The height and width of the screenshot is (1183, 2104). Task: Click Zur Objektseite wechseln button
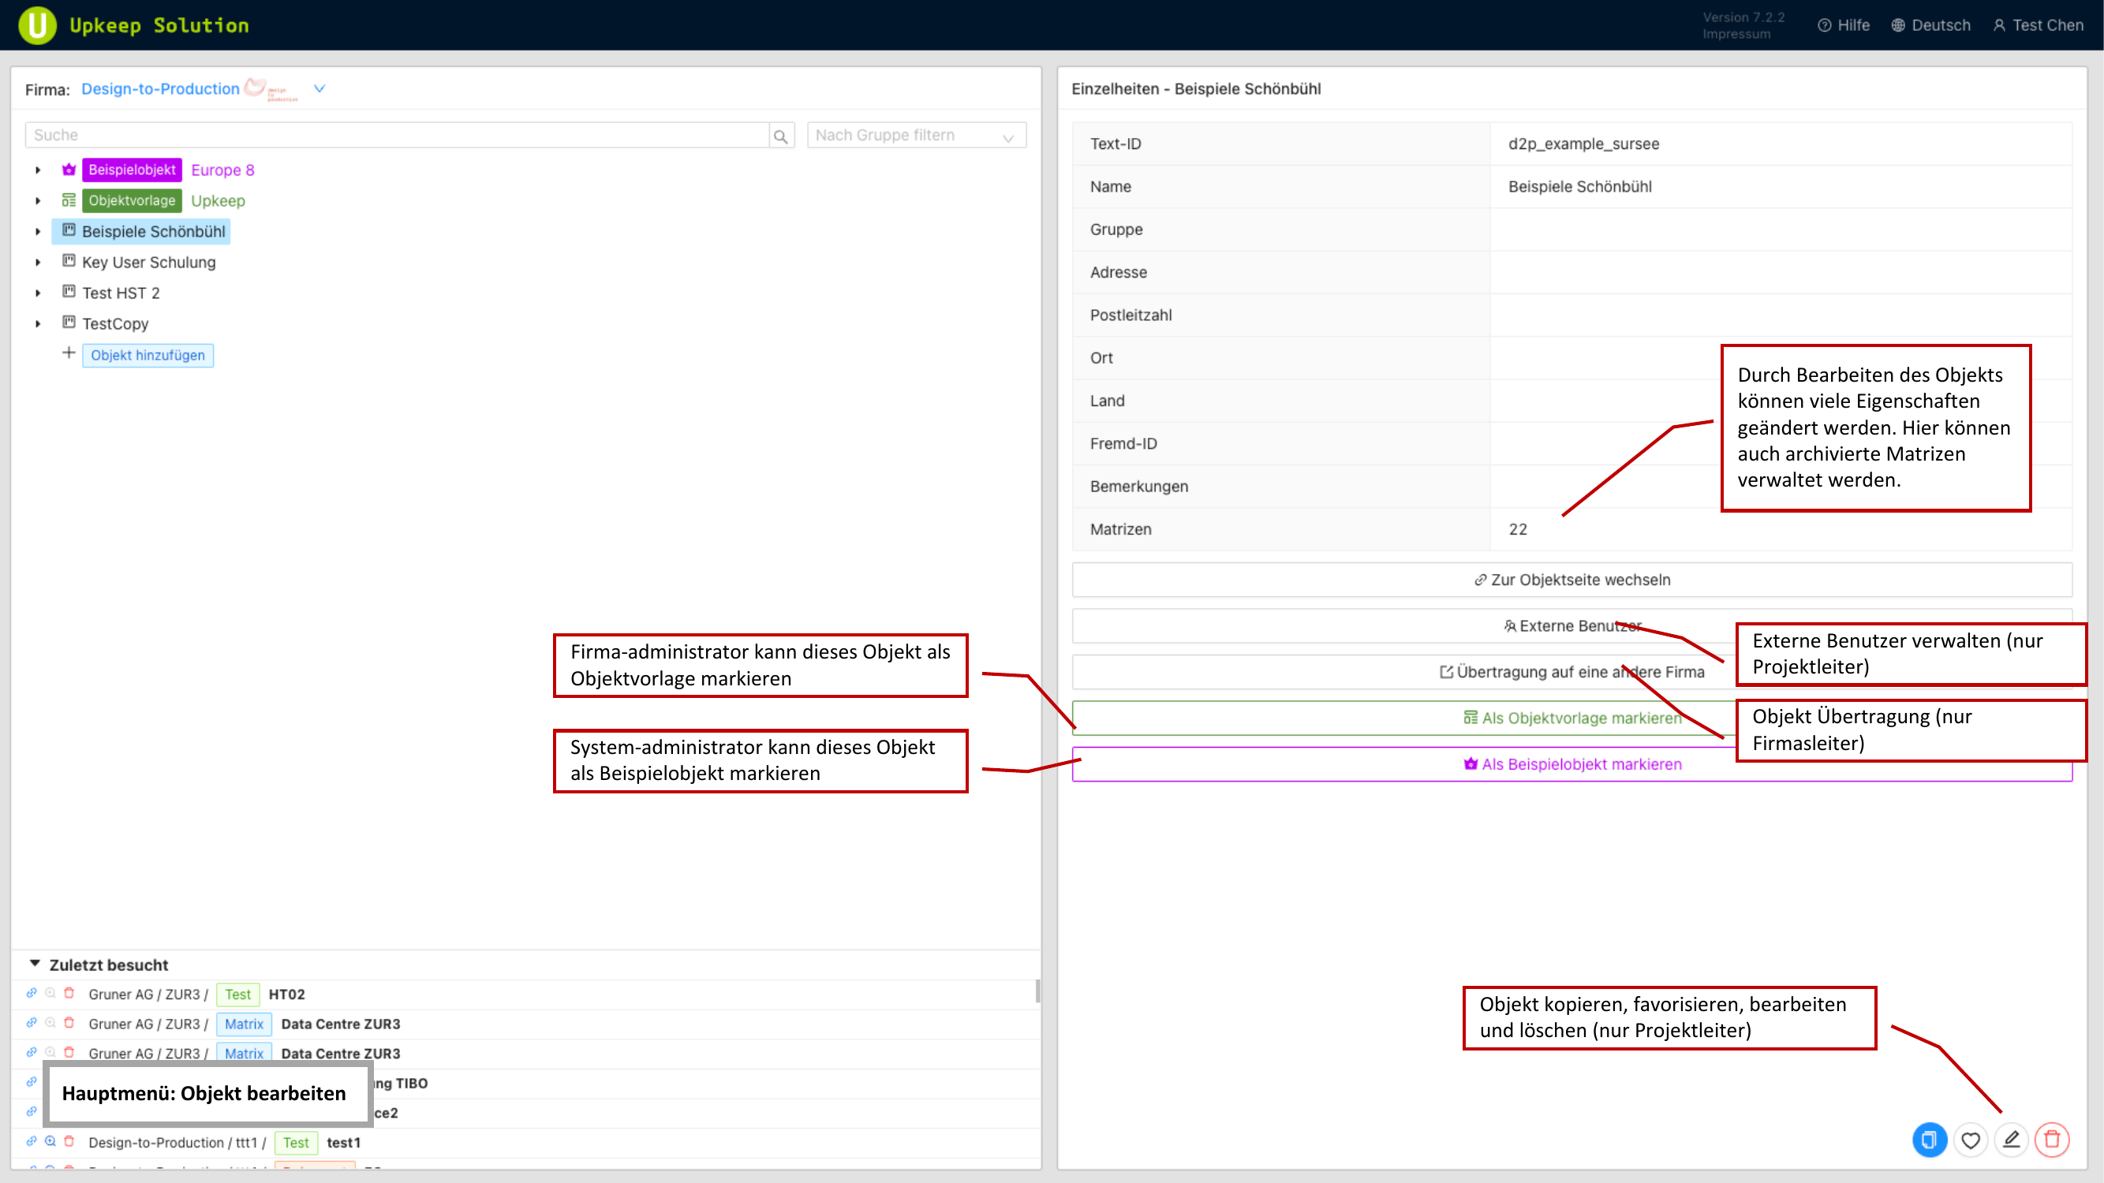coord(1571,580)
